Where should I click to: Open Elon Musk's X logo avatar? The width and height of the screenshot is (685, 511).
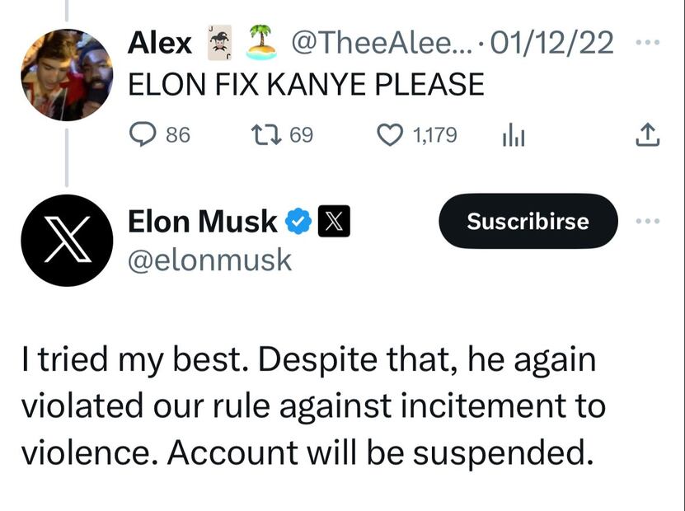point(66,240)
